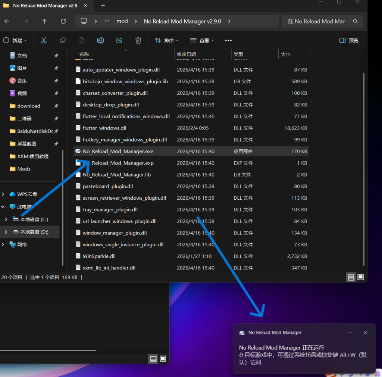Screen dimensions: 382x377
Task: Select tray_manager_plugin.dll file
Action: point(191,209)
